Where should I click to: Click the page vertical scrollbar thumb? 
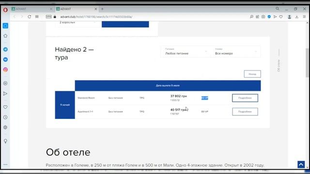pos(307,63)
